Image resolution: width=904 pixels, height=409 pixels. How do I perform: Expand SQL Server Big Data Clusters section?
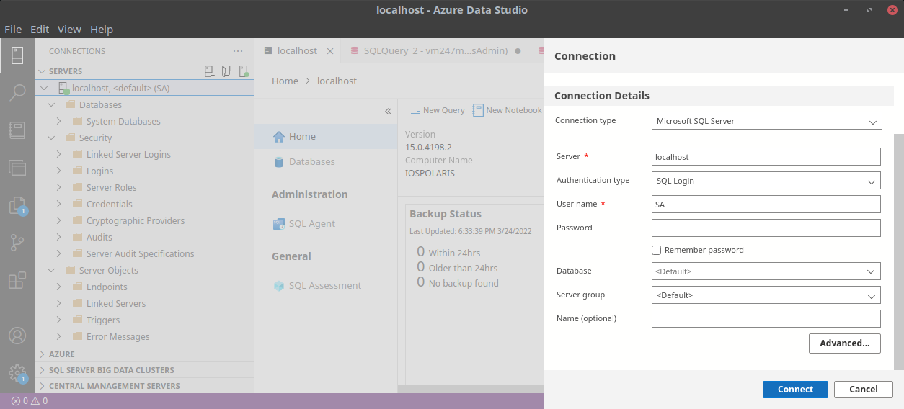[144, 370]
